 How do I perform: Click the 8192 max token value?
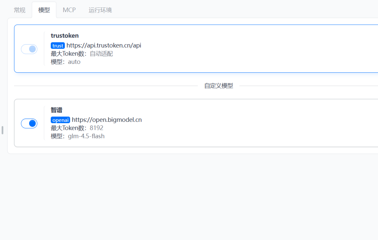click(97, 128)
